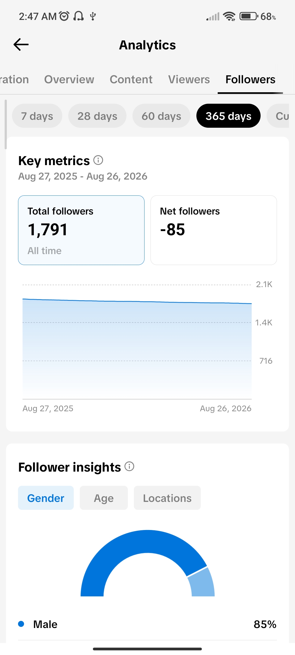Show Locations follower insights

click(x=167, y=498)
